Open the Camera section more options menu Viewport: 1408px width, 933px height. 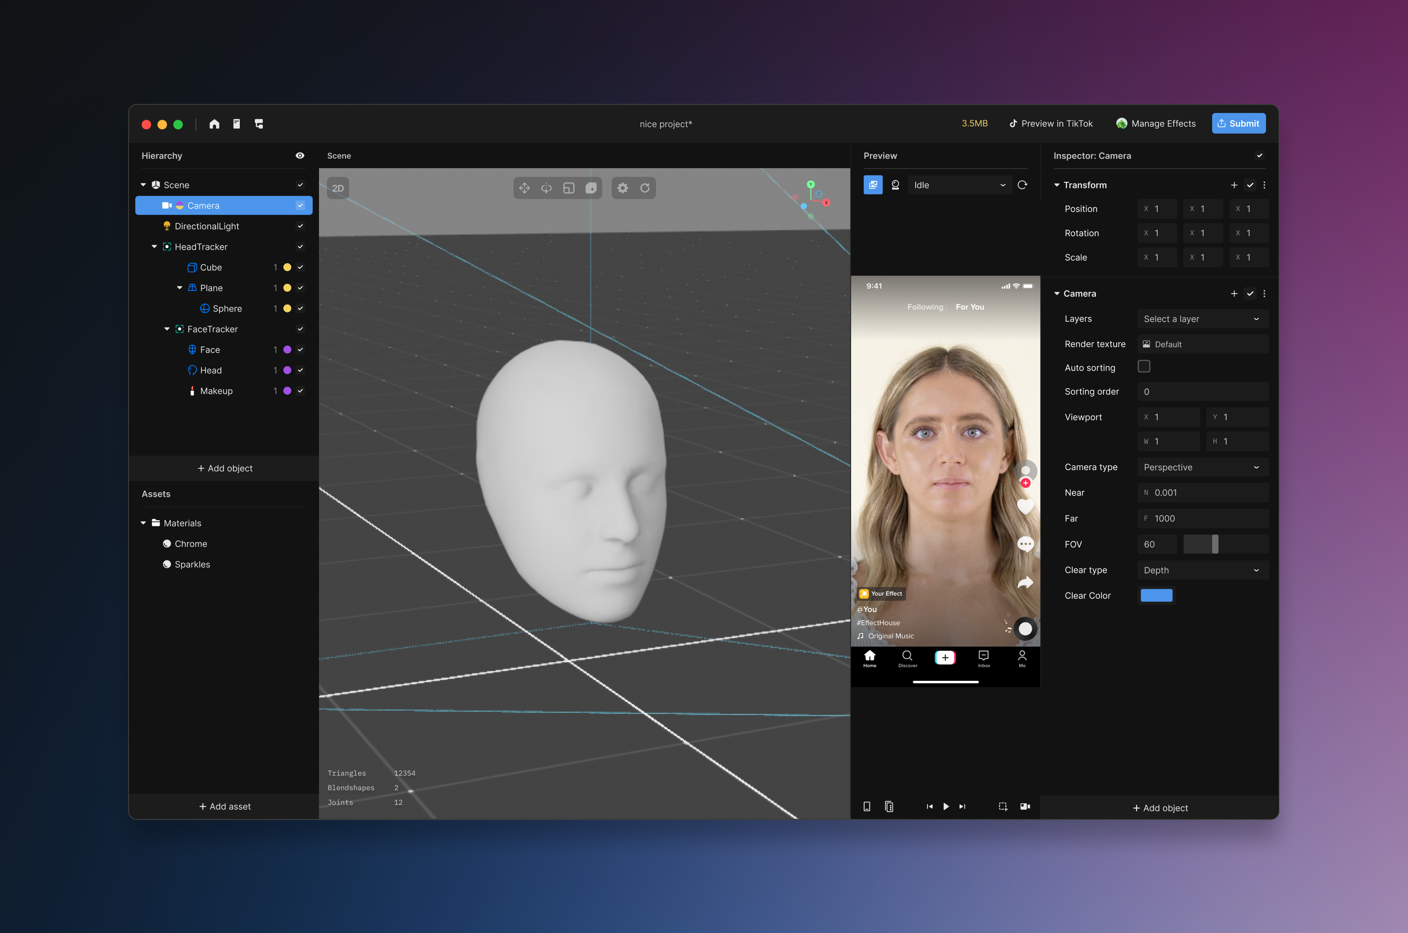[1265, 294]
